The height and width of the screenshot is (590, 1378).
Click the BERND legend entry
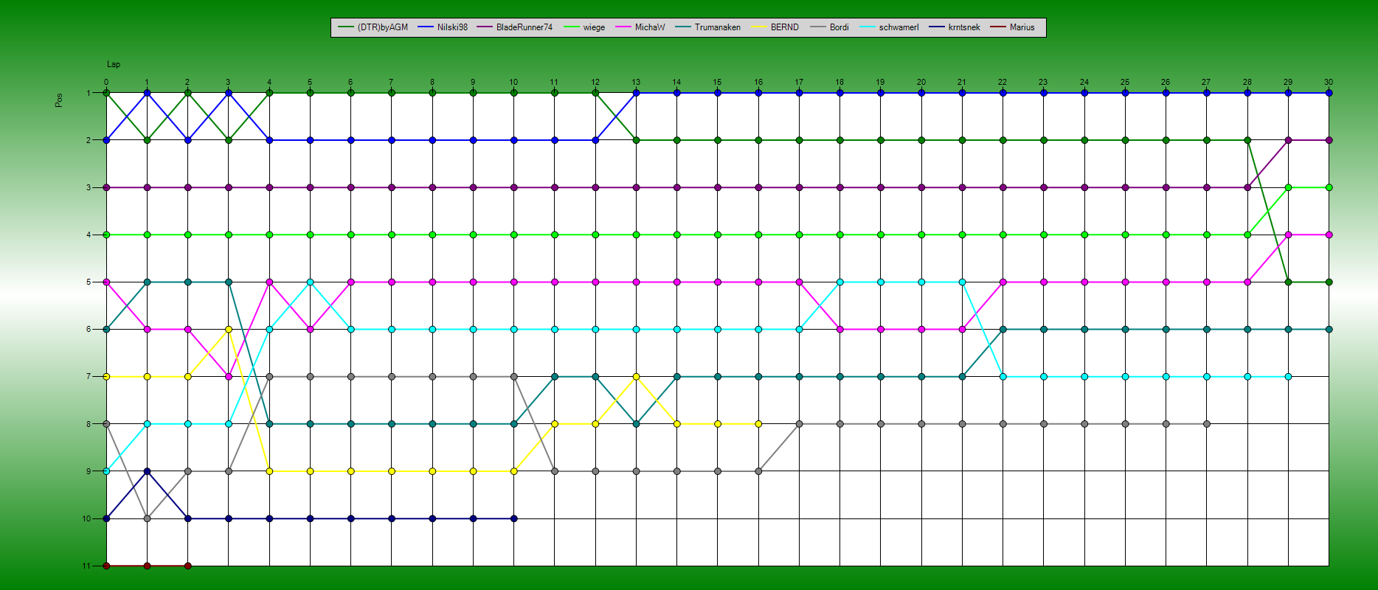tap(775, 27)
